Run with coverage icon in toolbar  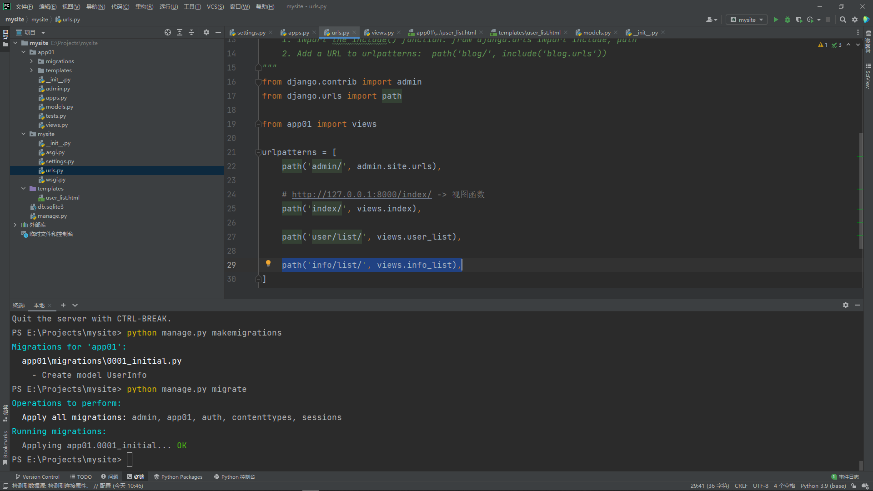click(x=799, y=20)
